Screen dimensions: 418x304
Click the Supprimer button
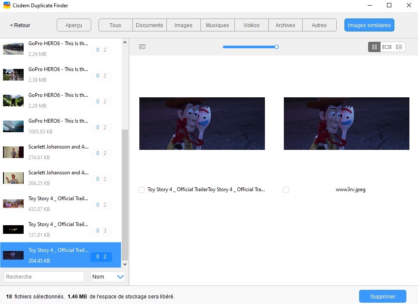pyautogui.click(x=383, y=296)
